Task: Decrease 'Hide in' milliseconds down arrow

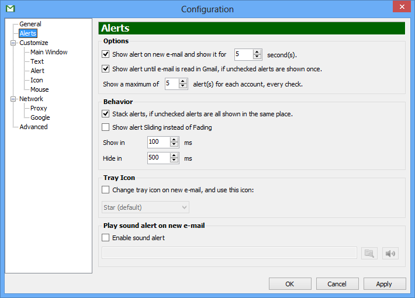Action: pos(174,160)
